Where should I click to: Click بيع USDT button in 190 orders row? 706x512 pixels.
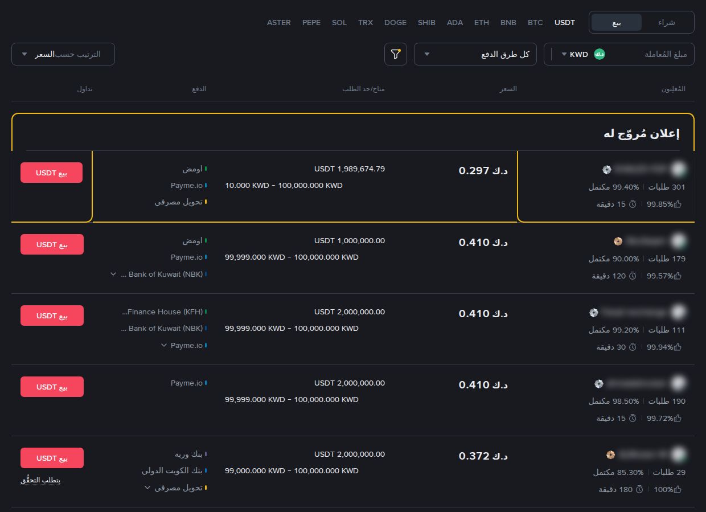tap(52, 387)
